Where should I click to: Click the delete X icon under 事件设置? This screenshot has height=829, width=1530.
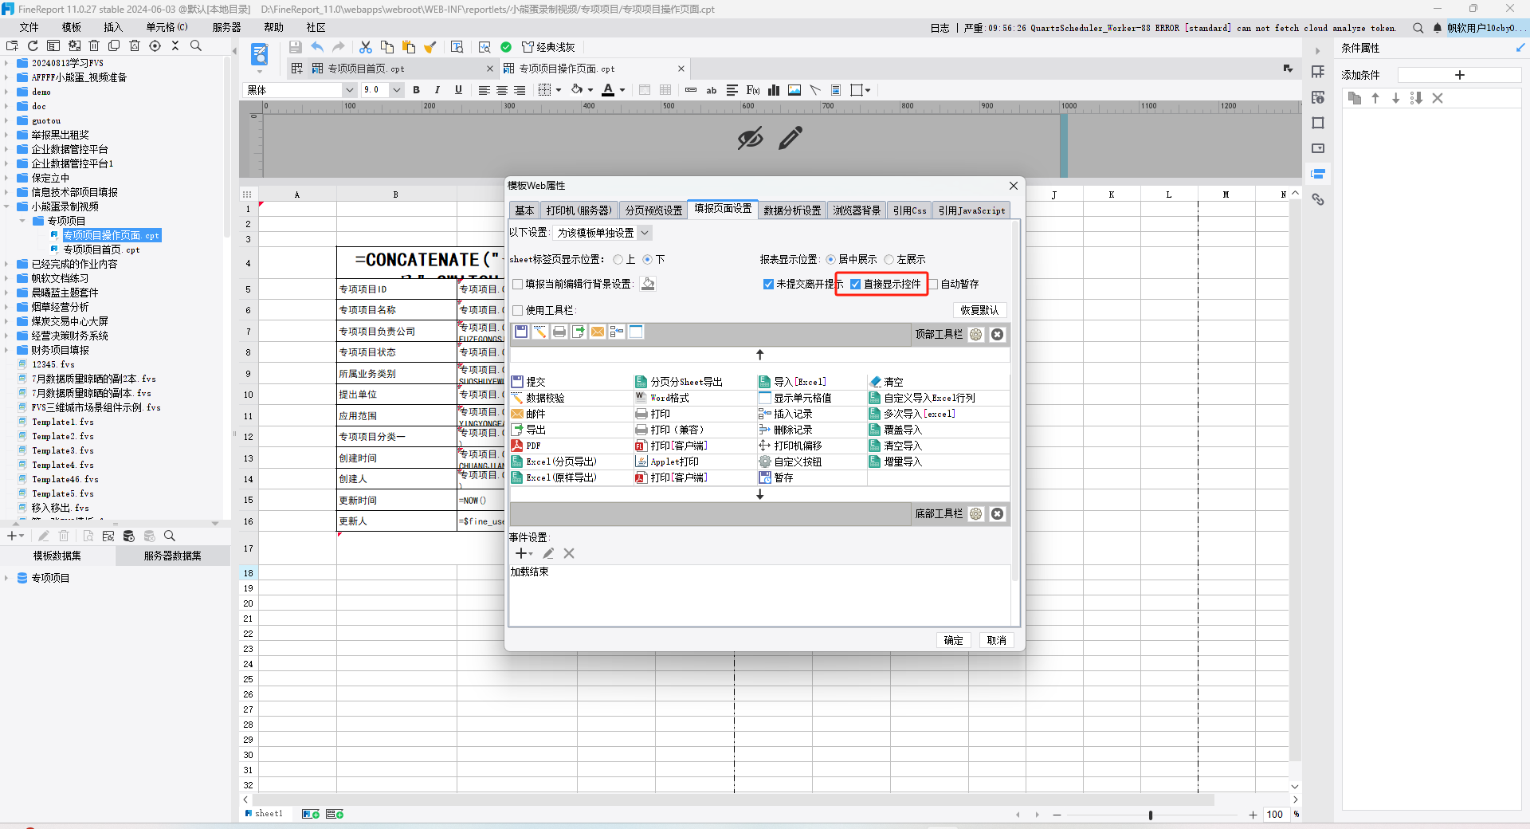569,553
